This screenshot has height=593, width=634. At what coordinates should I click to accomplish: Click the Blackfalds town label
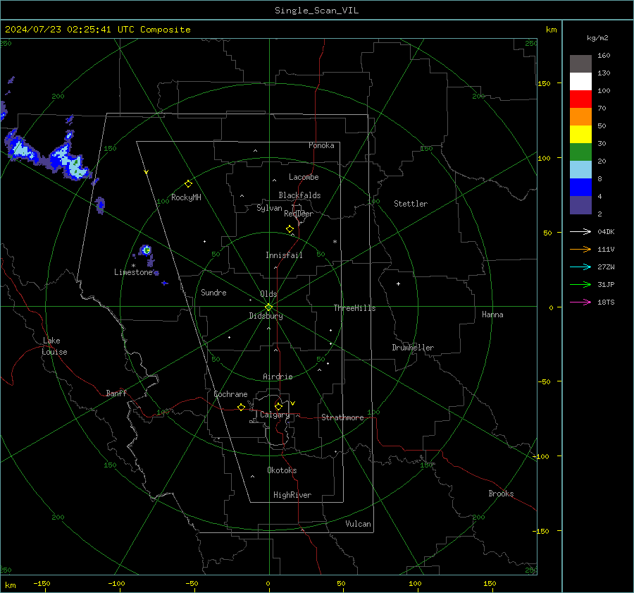coord(299,195)
